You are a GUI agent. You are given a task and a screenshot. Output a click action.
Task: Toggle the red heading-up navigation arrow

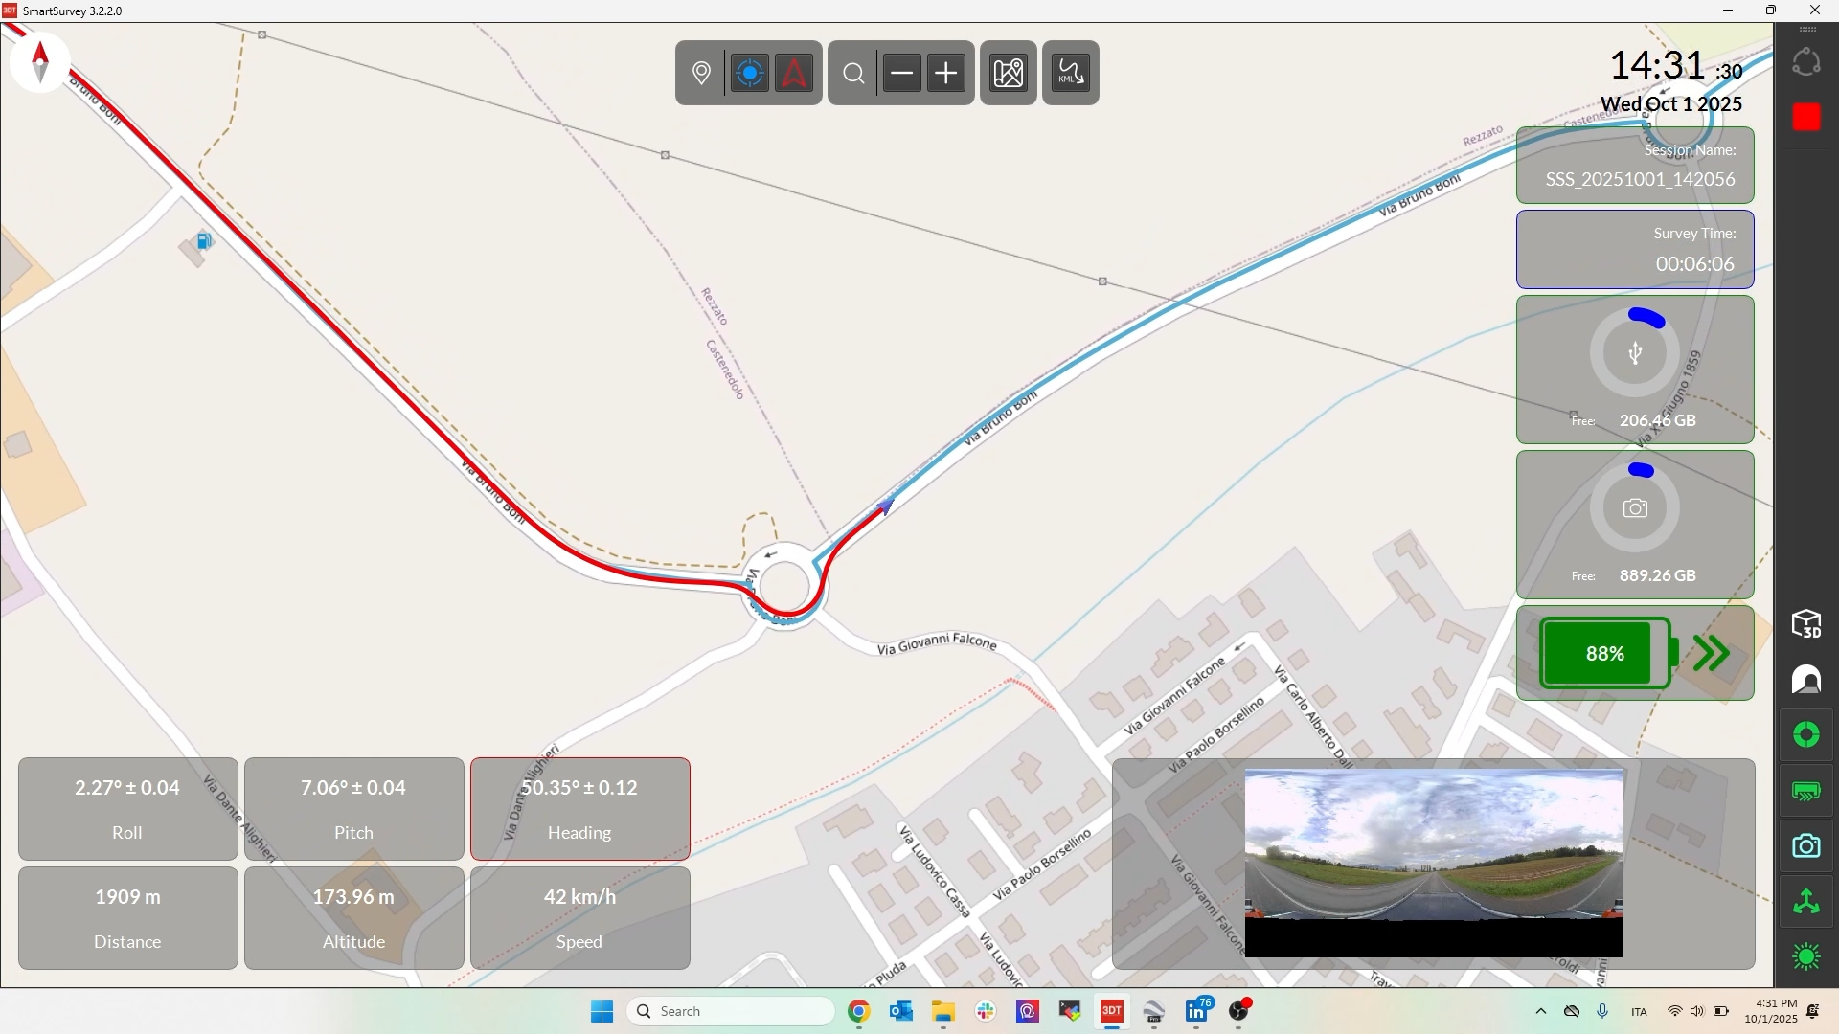click(795, 74)
